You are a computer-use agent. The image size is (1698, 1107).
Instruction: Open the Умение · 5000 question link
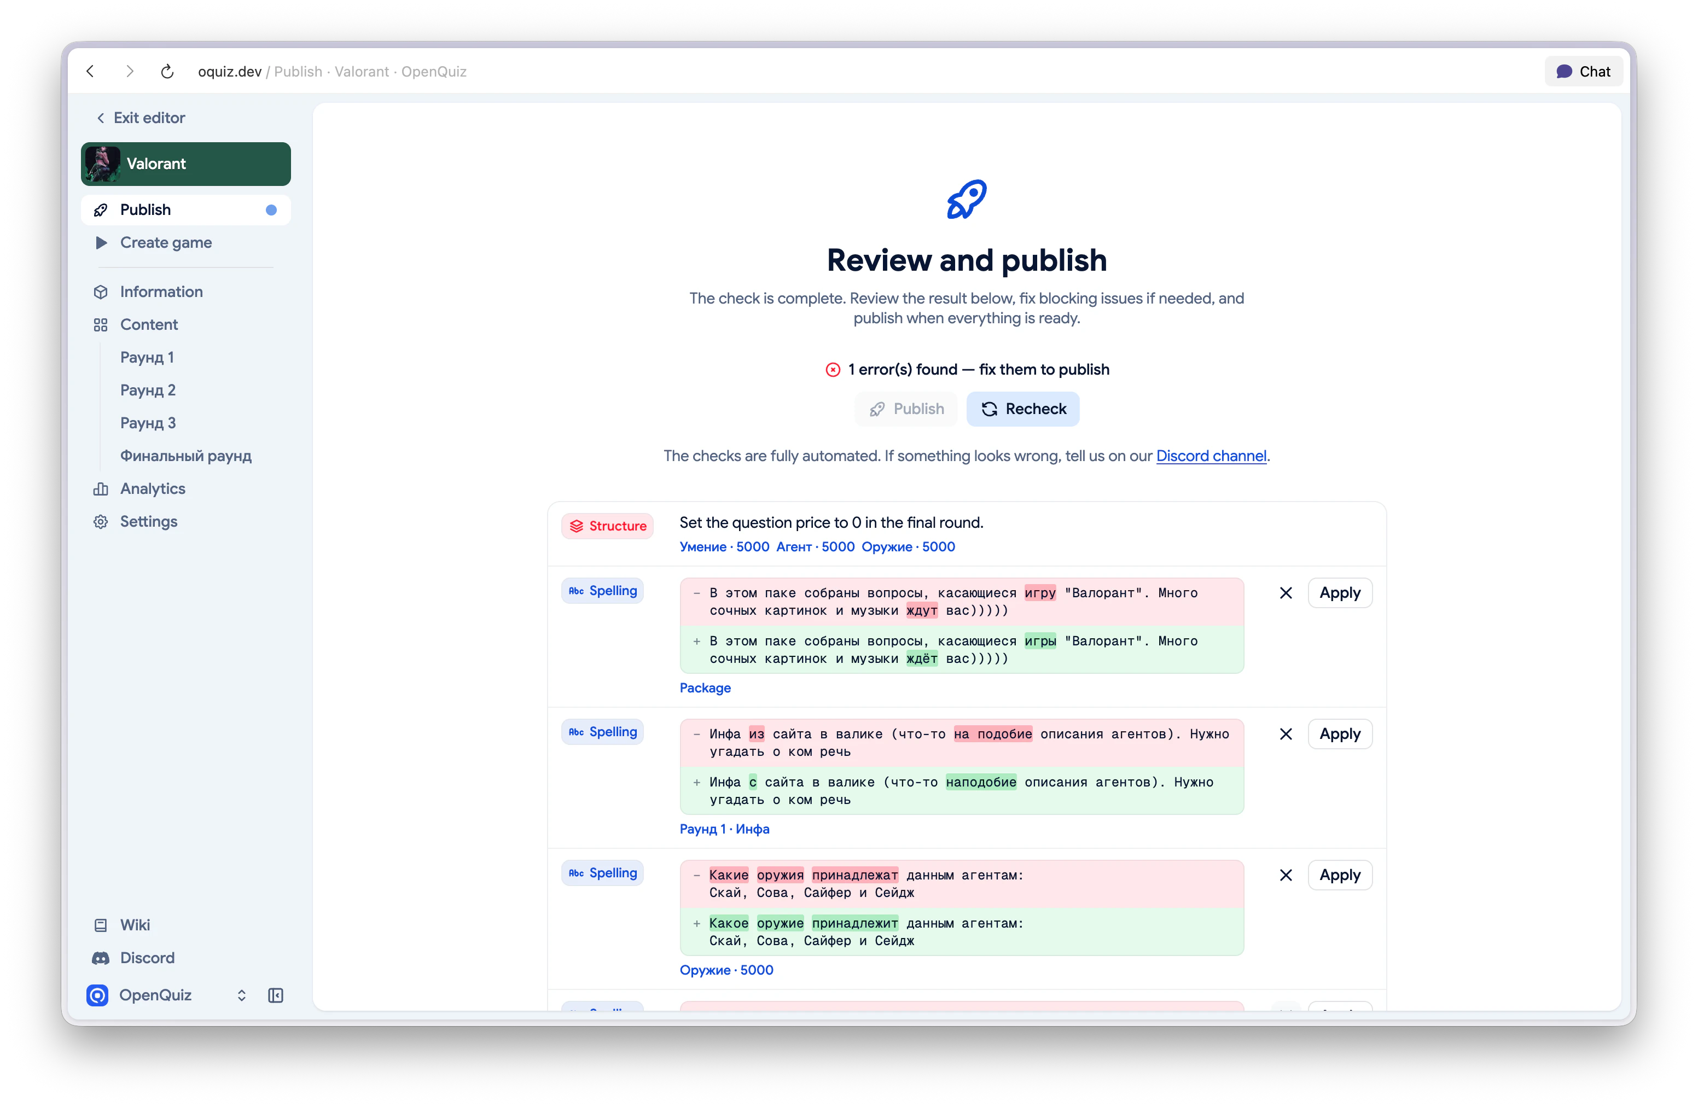[724, 547]
